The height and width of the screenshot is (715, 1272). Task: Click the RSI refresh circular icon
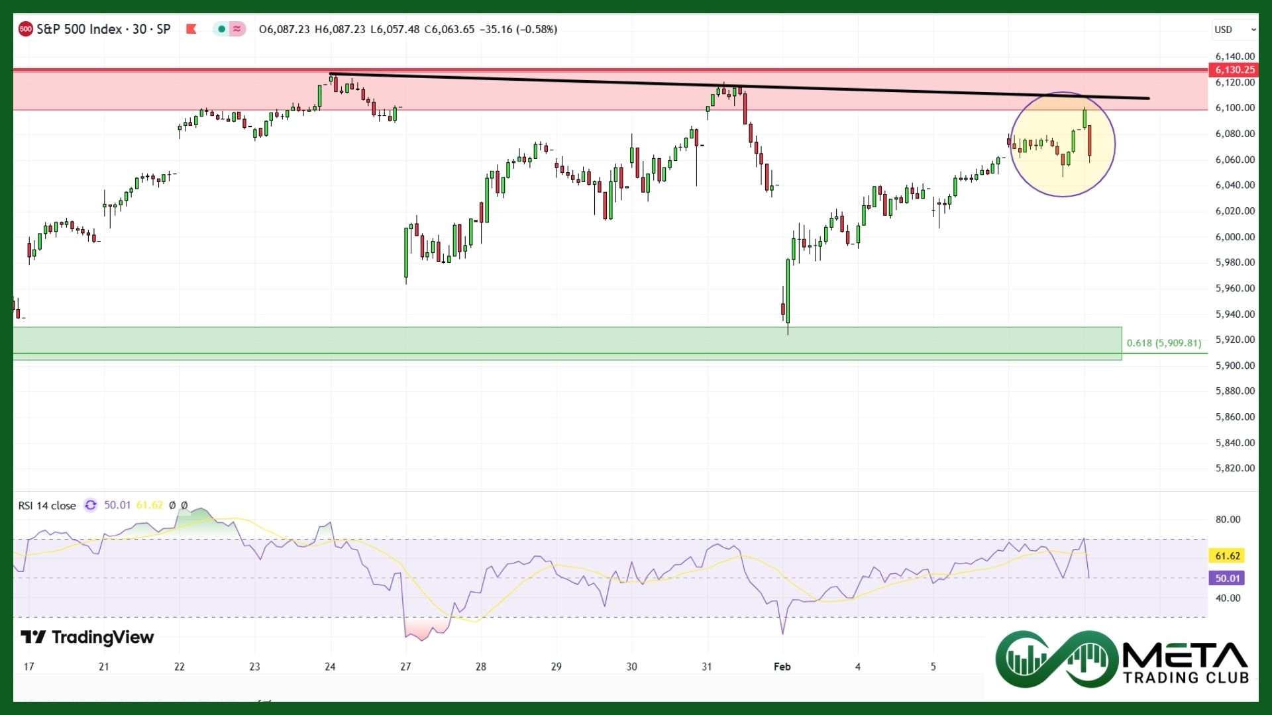click(91, 505)
